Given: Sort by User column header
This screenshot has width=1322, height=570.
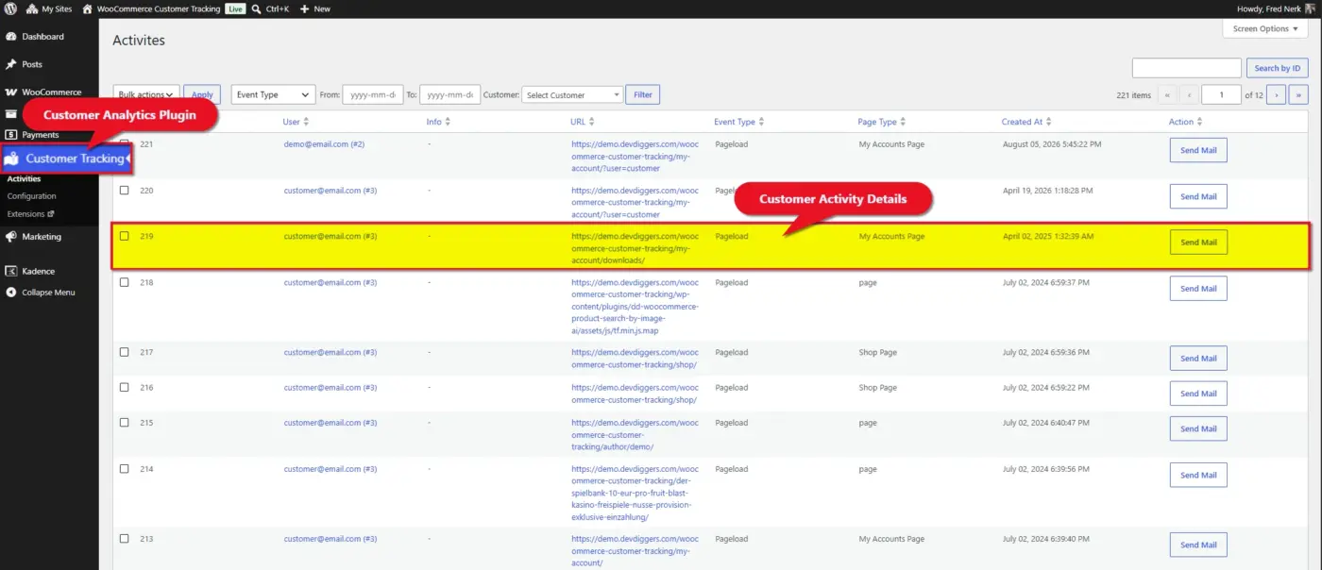Looking at the screenshot, I should click(296, 122).
